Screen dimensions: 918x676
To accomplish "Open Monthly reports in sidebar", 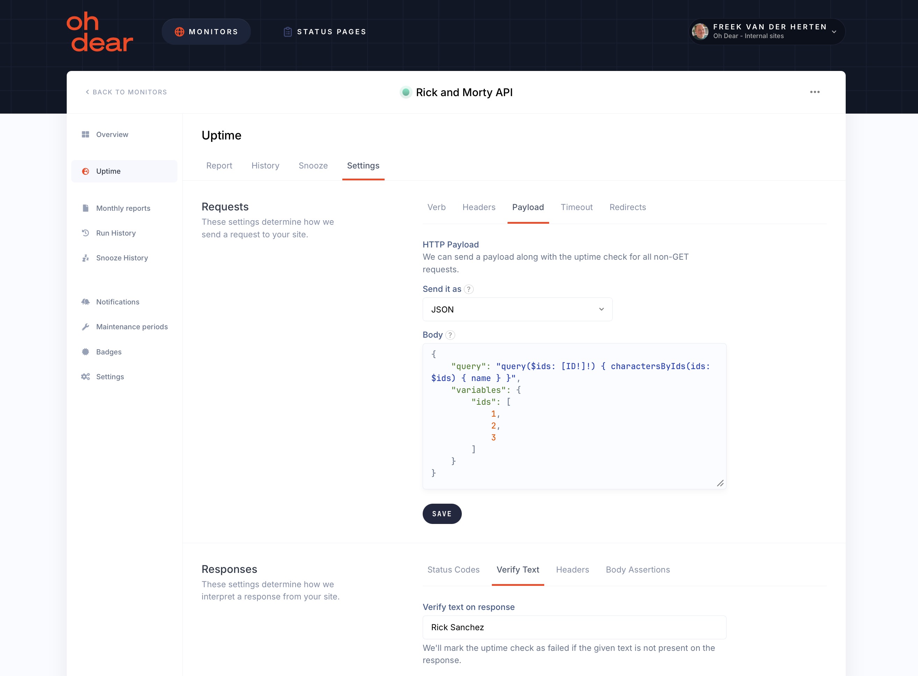I will click(124, 208).
